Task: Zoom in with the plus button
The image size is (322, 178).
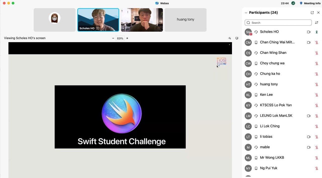Action: coord(127,38)
